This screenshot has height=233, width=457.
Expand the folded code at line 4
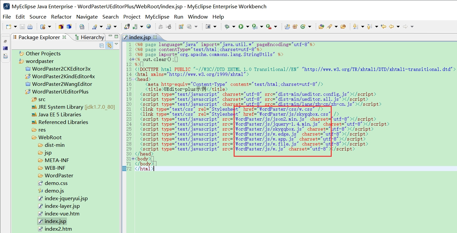tap(133, 59)
